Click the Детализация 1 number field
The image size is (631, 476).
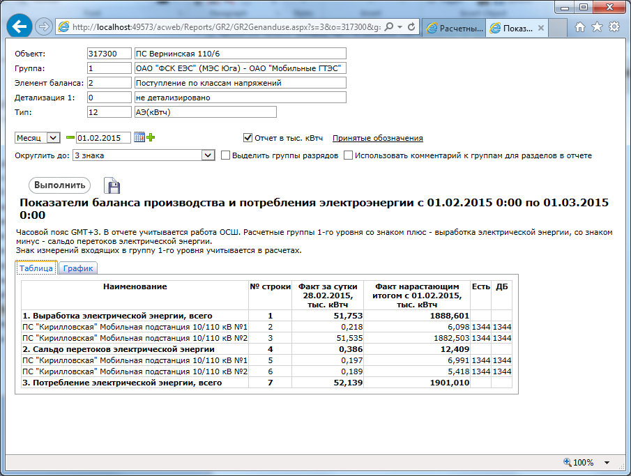[109, 98]
